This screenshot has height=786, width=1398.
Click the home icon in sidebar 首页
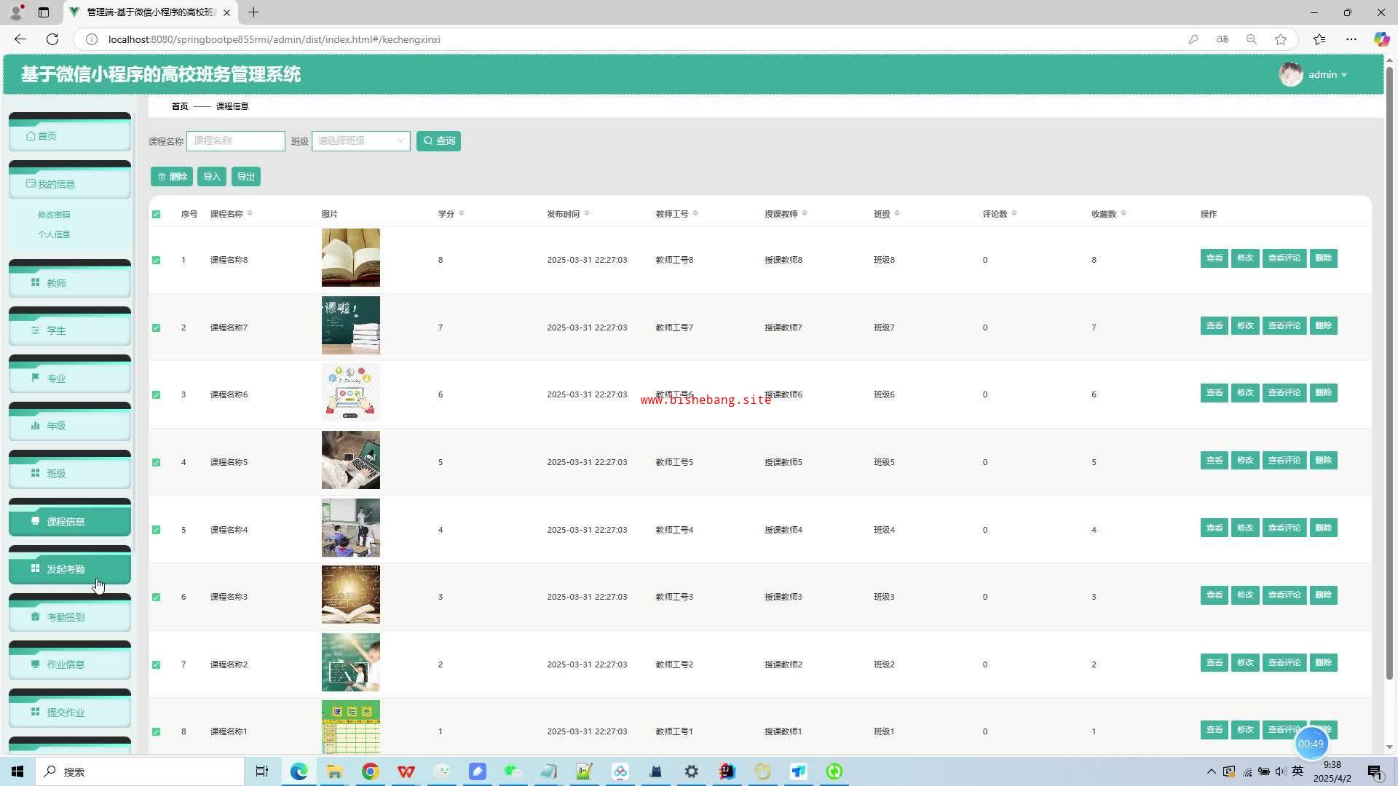31,136
